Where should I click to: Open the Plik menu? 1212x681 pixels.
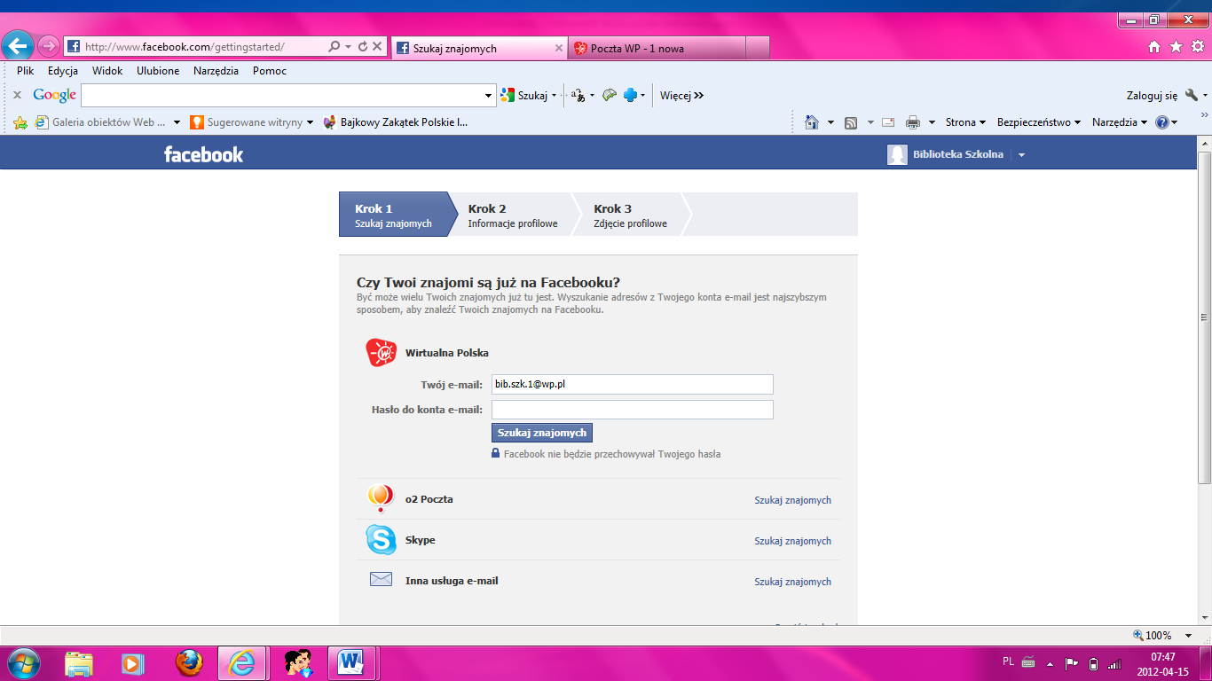25,71
